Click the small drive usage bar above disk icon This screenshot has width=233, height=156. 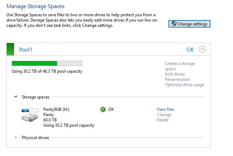pos(30,110)
